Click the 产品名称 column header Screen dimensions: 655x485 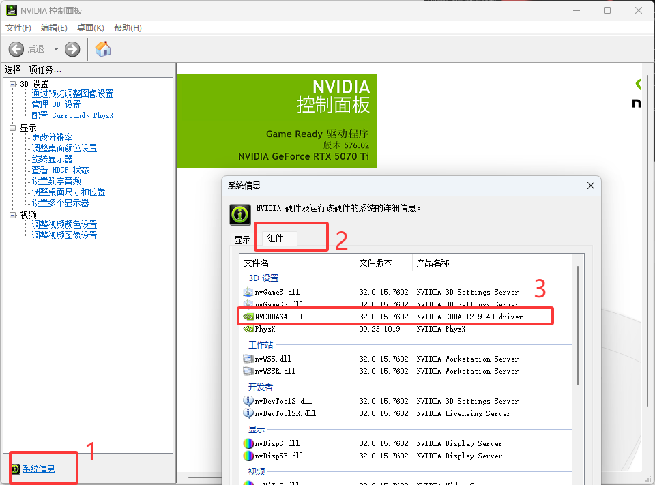point(492,263)
